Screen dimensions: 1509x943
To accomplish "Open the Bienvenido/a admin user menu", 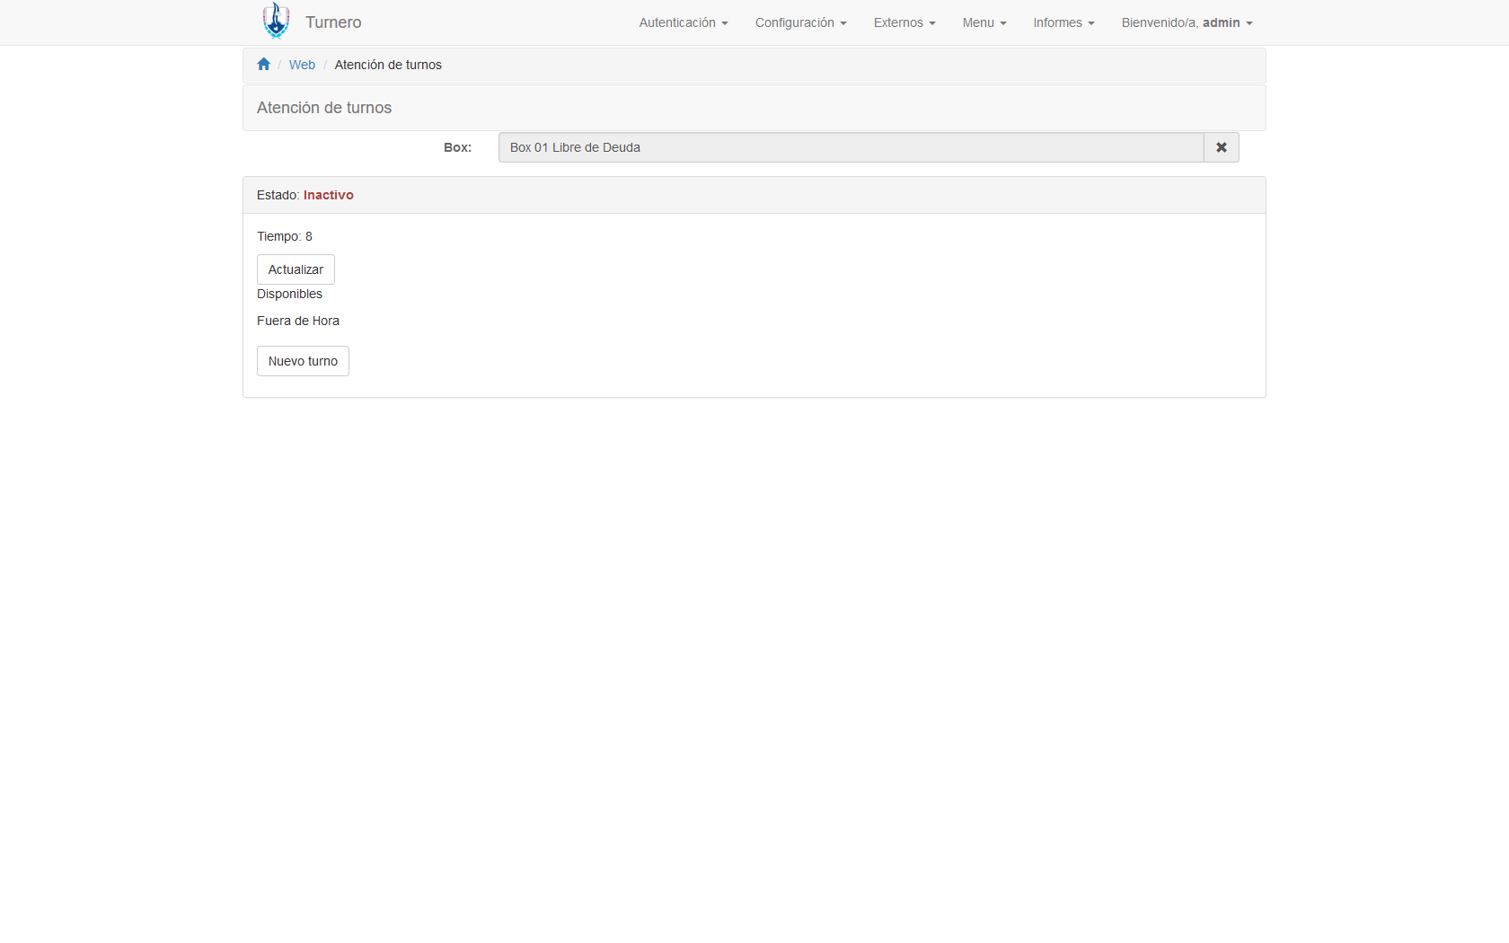I will (x=1186, y=22).
